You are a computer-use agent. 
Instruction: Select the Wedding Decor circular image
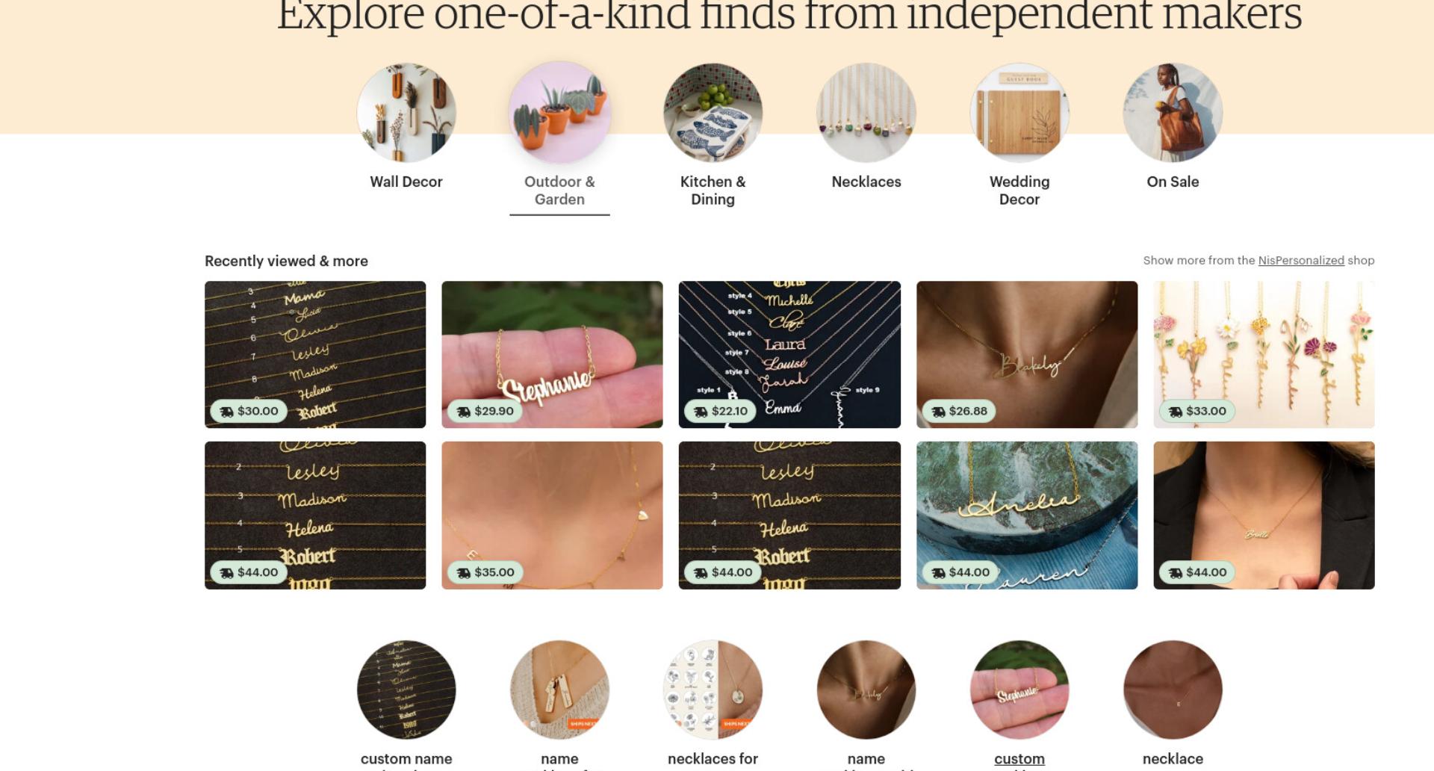[x=1019, y=112]
